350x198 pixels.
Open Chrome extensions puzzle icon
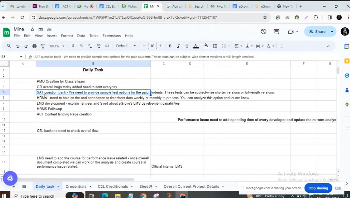316,17
